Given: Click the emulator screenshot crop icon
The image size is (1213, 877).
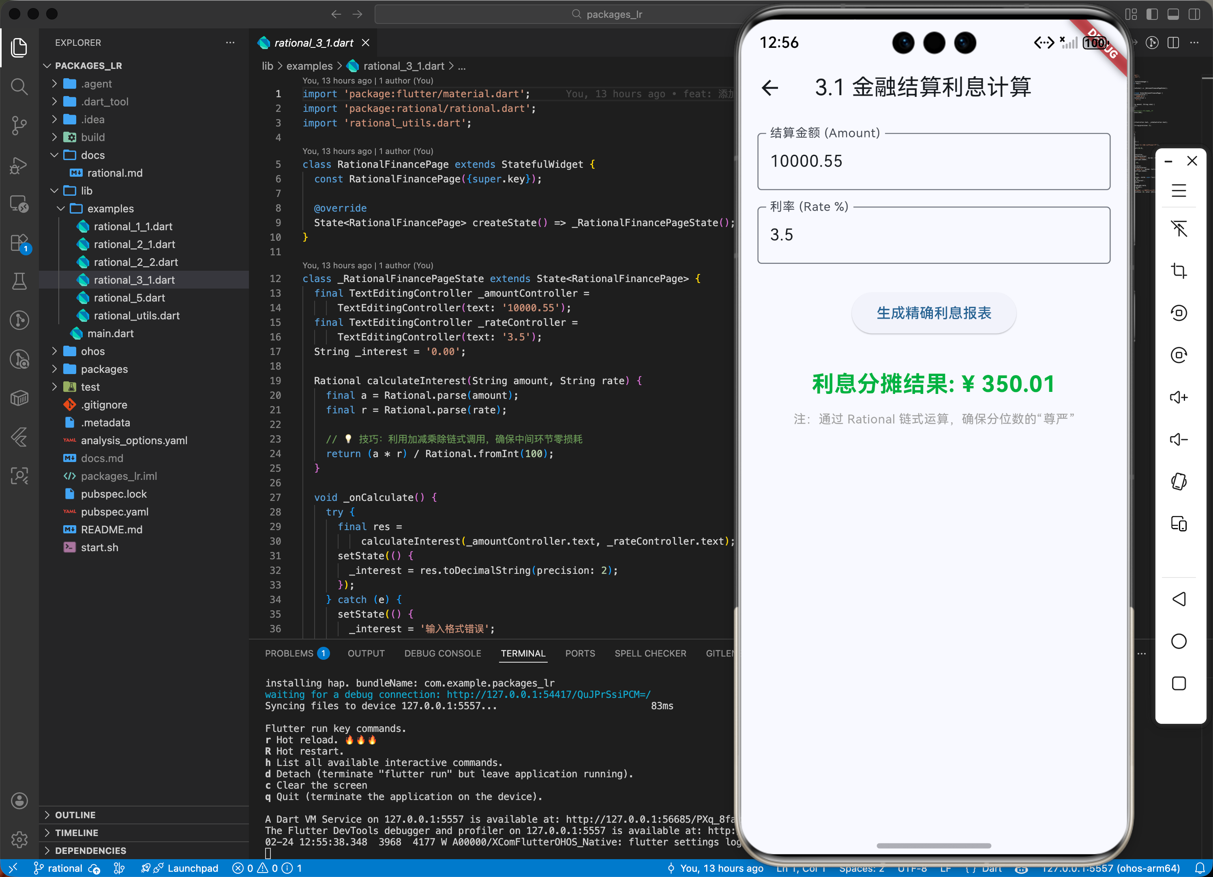Looking at the screenshot, I should pos(1179,271).
